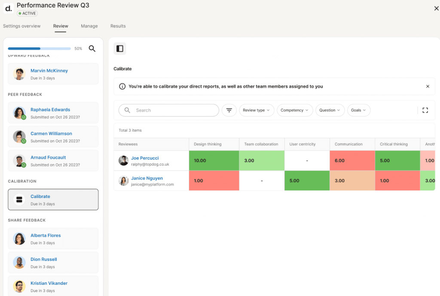Click the 'd.' logo in the top left corner
440x296 pixels.
coord(8,8)
